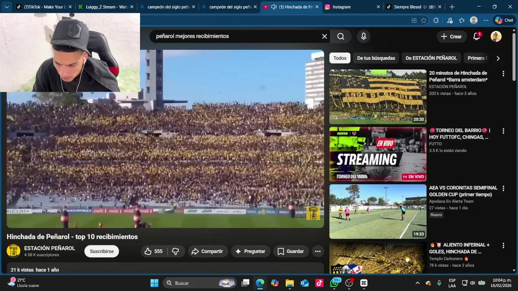Screen dimensions: 518x291
Task: Select 'De ESTACIÓN PEÑAROL' filter chip
Action: point(431,58)
